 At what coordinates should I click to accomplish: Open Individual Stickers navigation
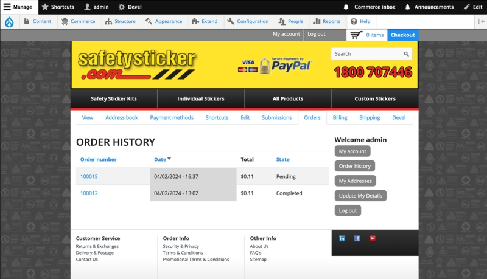(201, 98)
